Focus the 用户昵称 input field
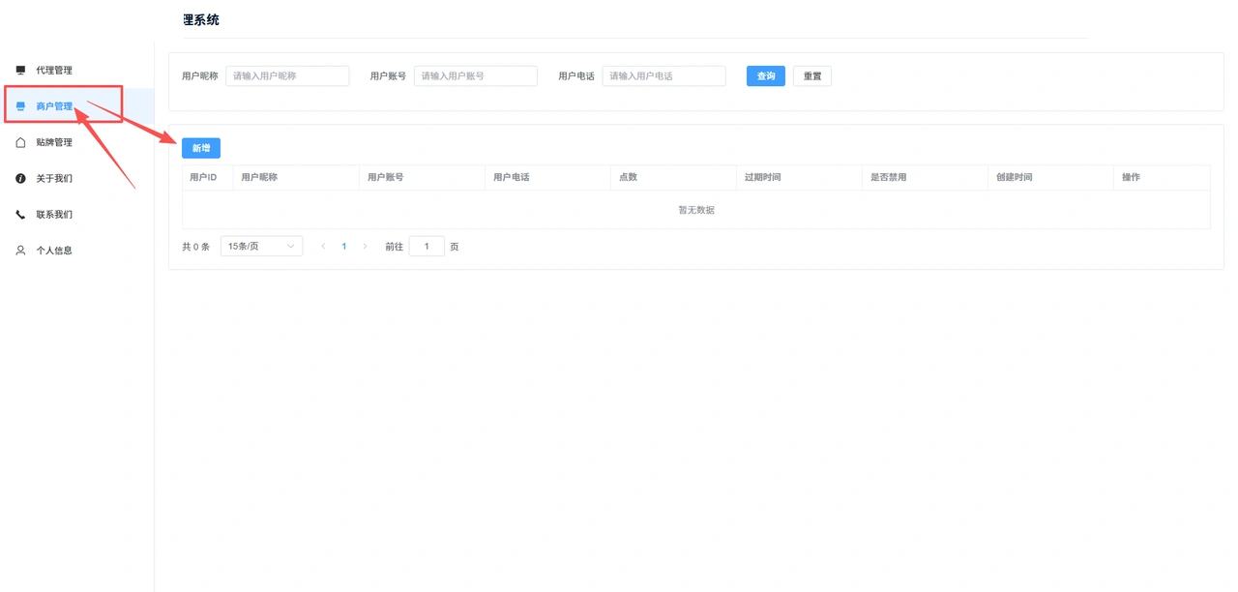 tap(287, 76)
